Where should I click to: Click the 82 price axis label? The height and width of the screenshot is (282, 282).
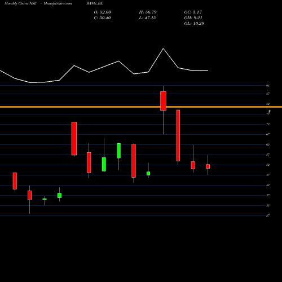coord(268,104)
